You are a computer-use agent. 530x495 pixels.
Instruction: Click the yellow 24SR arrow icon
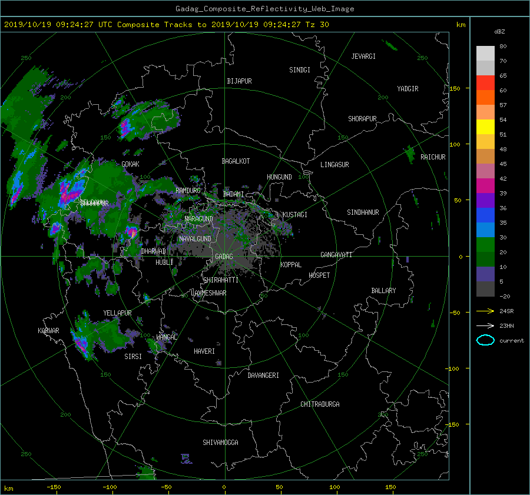pyautogui.click(x=485, y=311)
